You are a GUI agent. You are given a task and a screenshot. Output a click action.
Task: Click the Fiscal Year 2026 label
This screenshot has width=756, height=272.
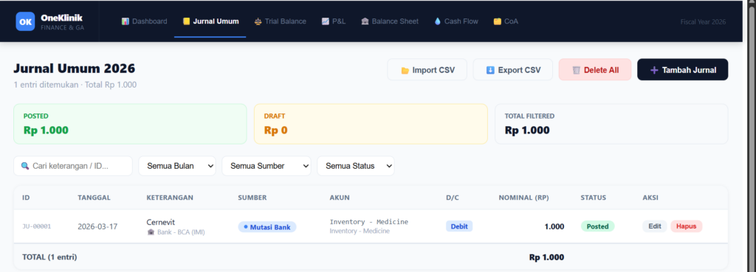[703, 21]
